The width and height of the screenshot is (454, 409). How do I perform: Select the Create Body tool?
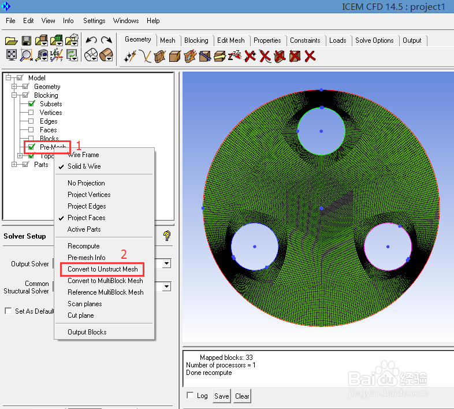[x=175, y=56]
